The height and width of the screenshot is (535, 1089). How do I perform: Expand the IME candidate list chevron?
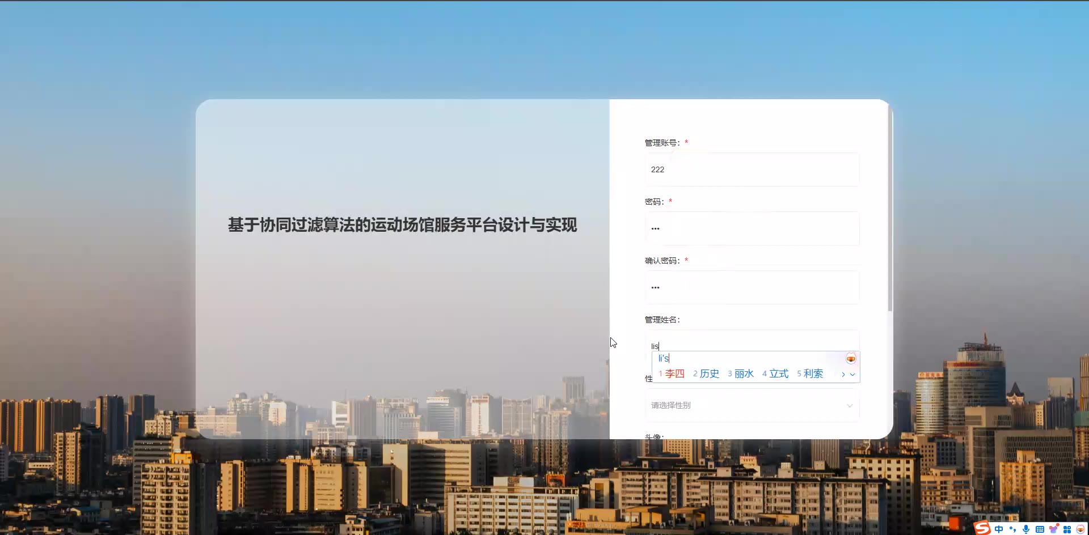(x=852, y=374)
